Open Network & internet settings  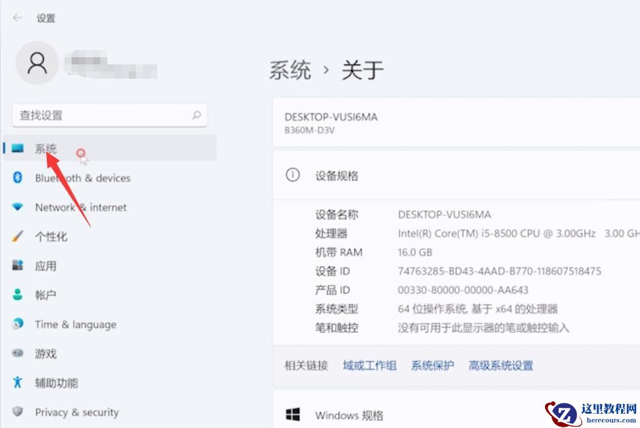point(80,207)
